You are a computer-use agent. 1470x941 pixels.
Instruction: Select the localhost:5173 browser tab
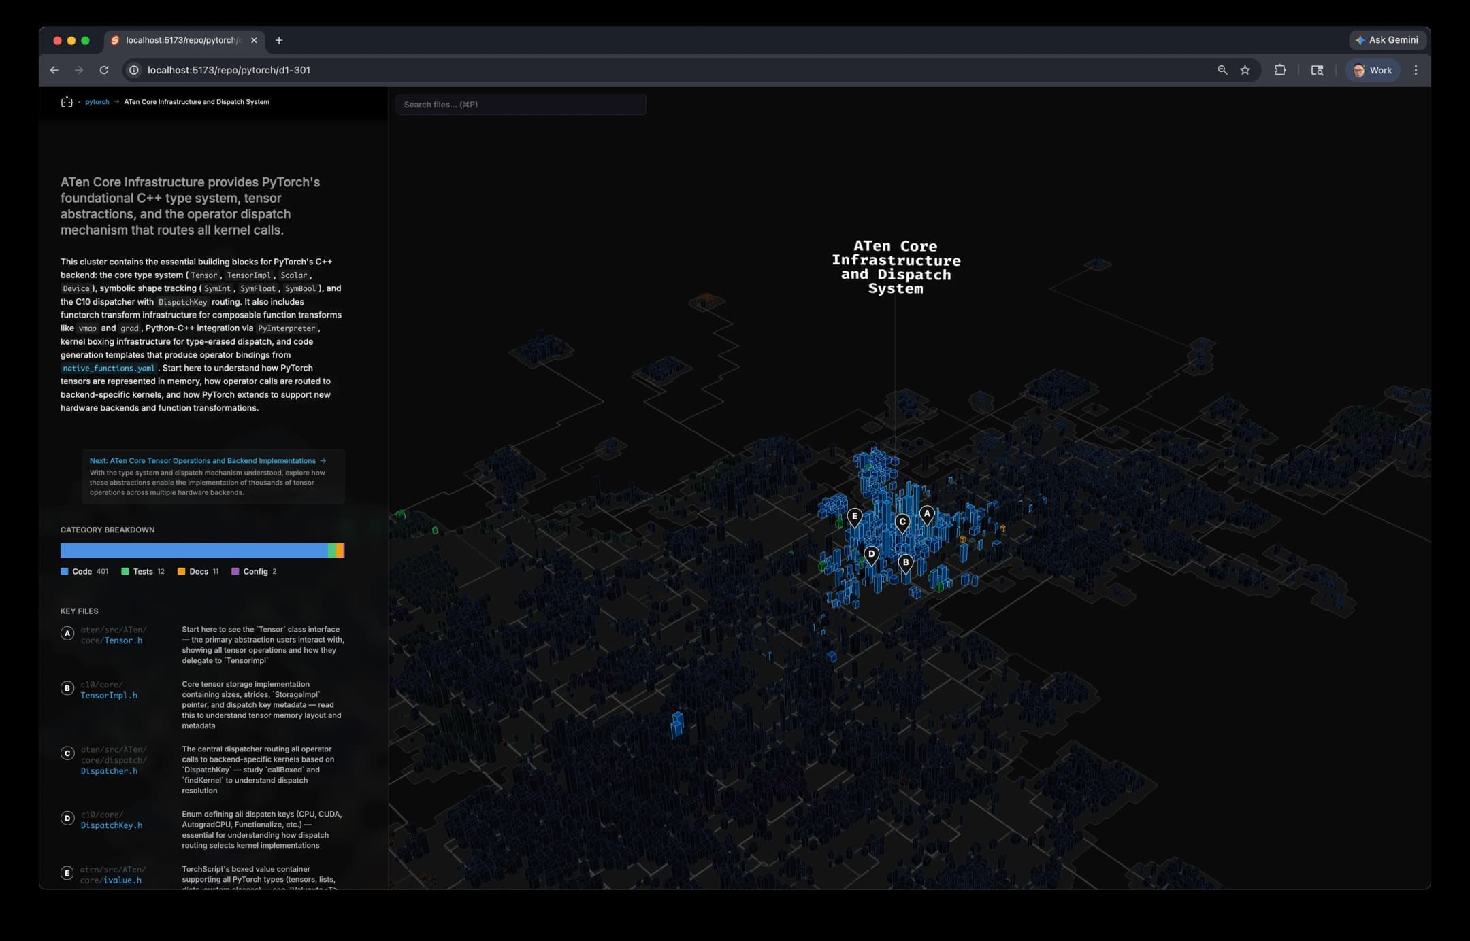pyautogui.click(x=184, y=40)
